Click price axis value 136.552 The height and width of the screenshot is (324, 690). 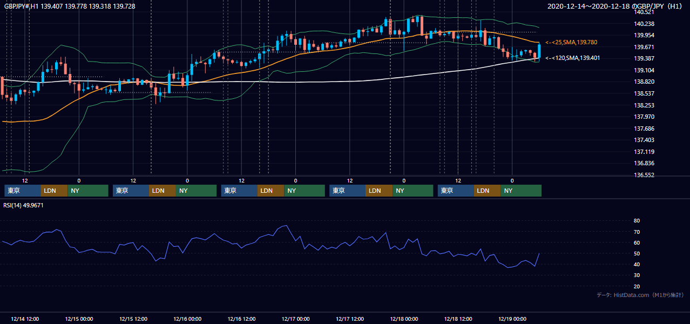point(645,175)
